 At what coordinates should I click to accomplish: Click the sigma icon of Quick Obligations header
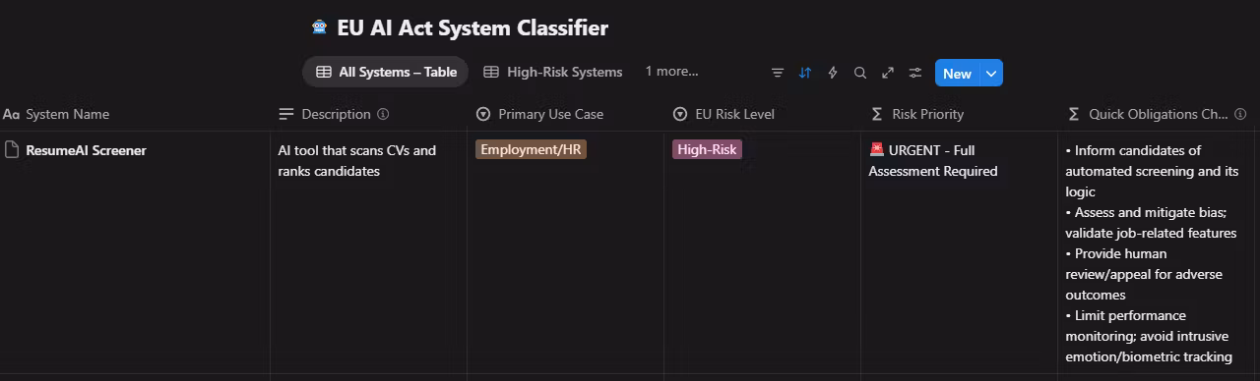tap(1074, 114)
